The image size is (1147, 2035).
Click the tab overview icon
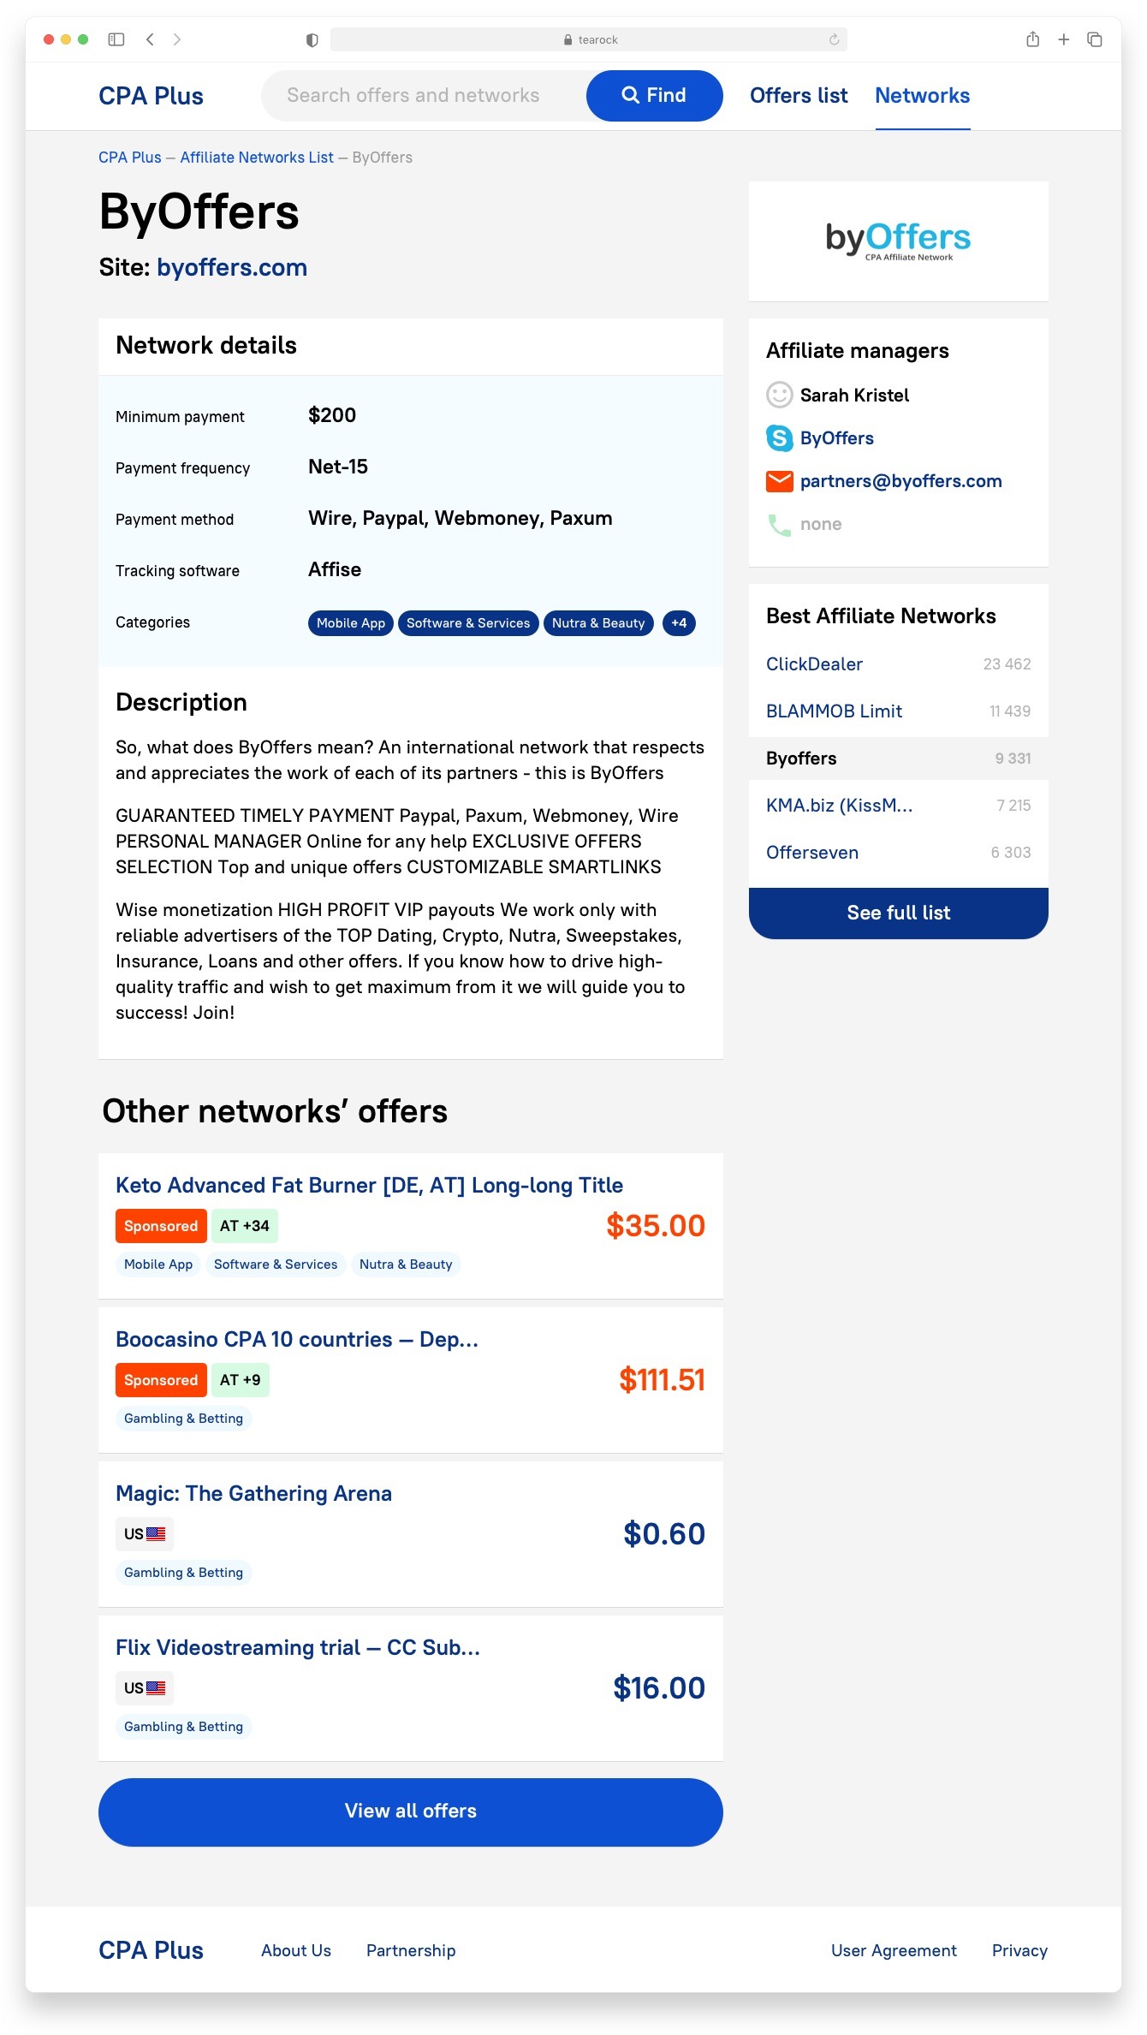1094,39
